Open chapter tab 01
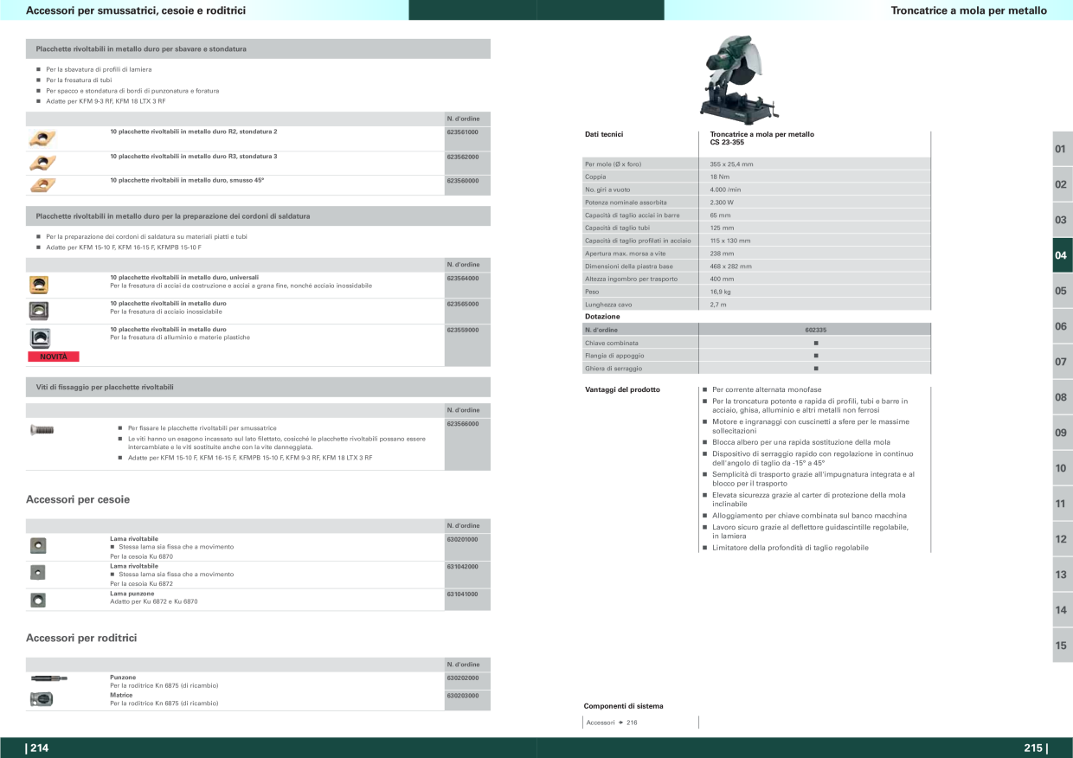Screen dimensions: 1073x758 point(1062,149)
